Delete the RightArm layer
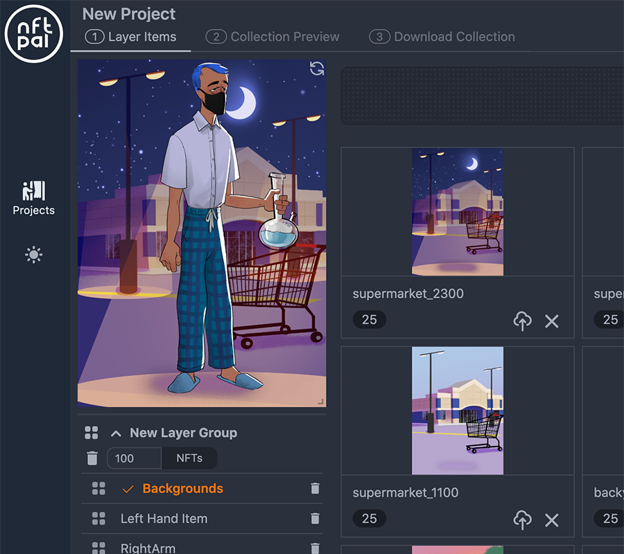 pos(315,548)
